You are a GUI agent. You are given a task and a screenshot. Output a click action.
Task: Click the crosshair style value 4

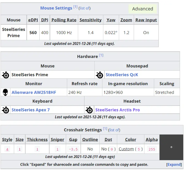click(7, 149)
